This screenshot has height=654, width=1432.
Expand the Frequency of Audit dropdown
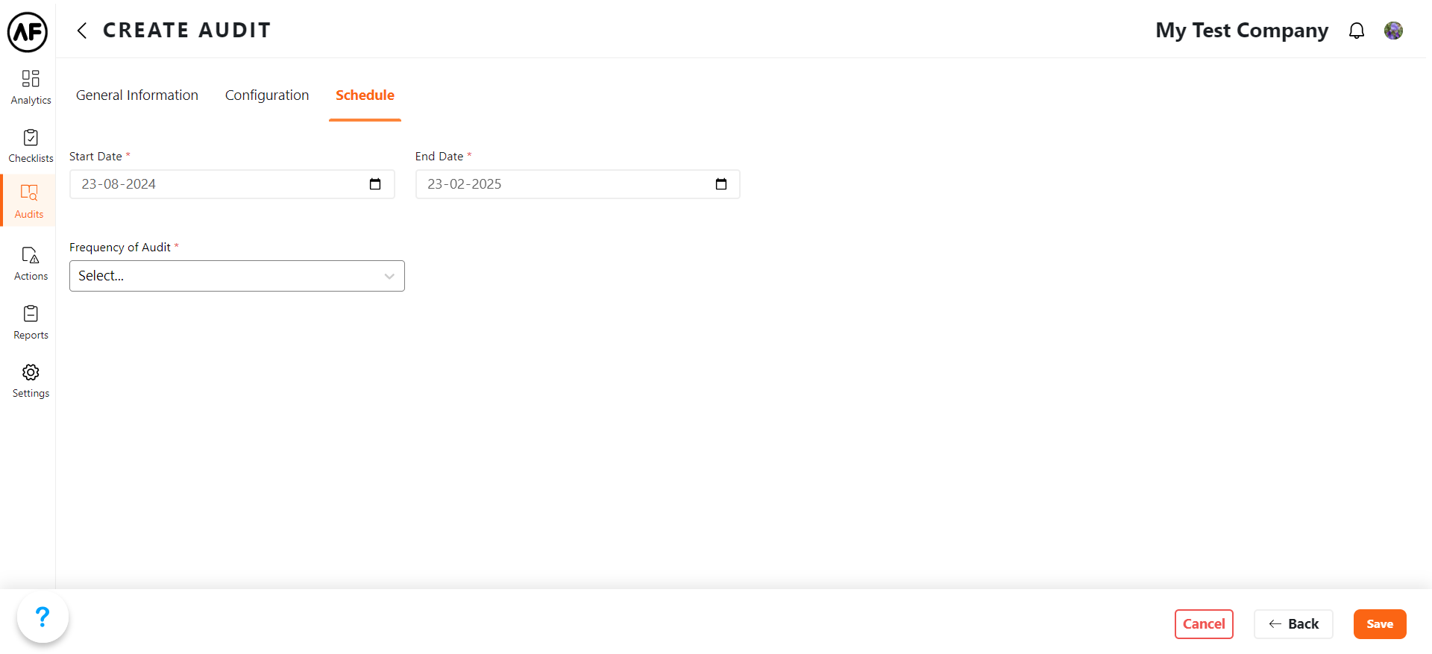pyautogui.click(x=236, y=276)
